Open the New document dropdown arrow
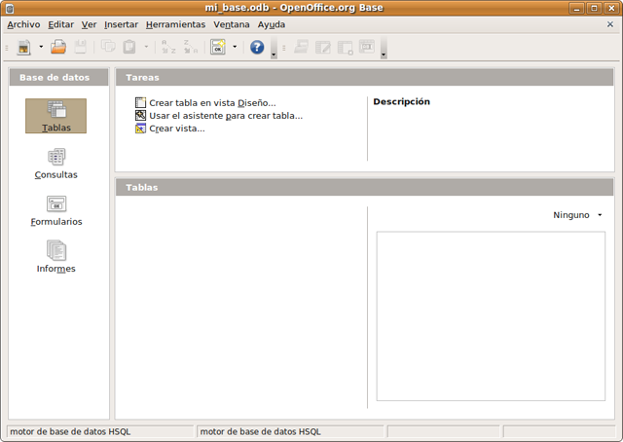623x442 pixels. tap(41, 47)
